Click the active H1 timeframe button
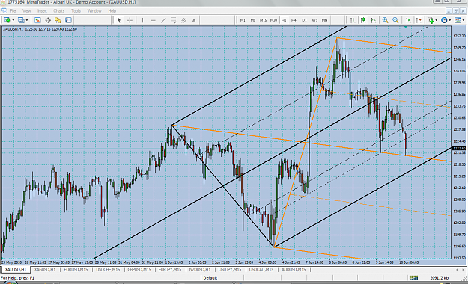 (284, 20)
